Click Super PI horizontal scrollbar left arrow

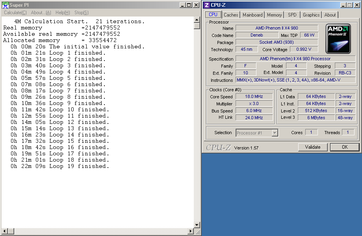pos(4,231)
